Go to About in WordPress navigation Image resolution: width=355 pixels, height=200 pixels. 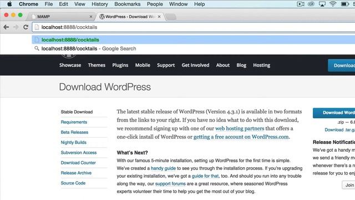click(x=223, y=65)
